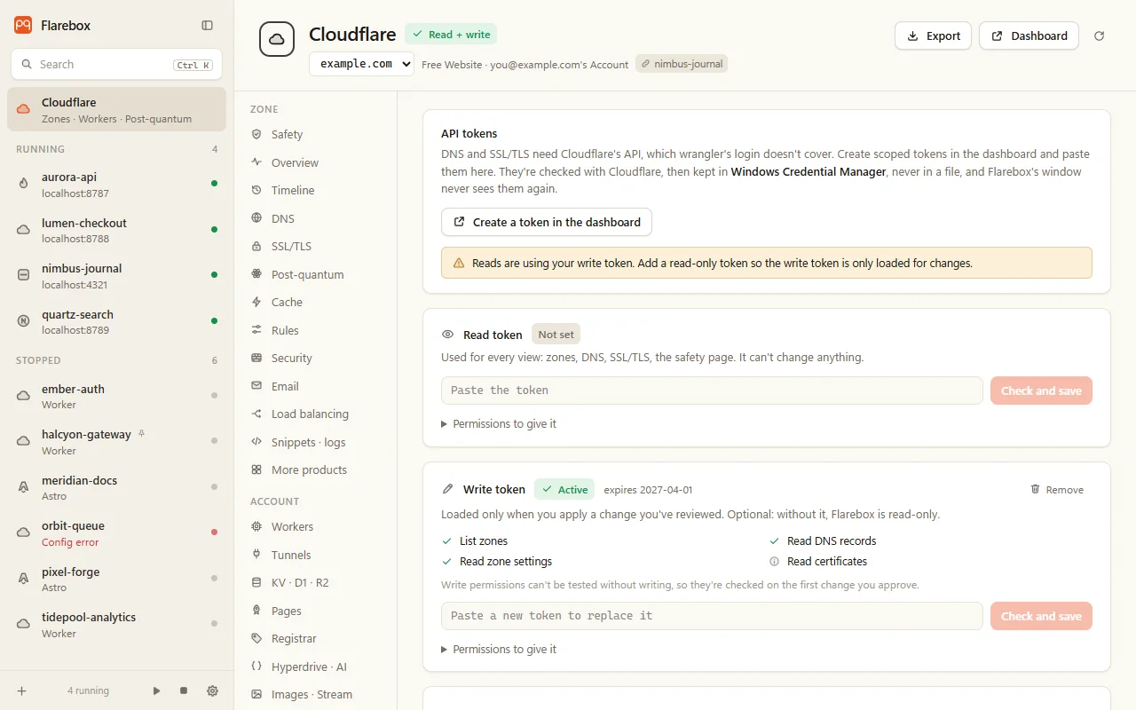This screenshot has height=710, width=1136.
Task: Select the aurora-api running project
Action: (x=116, y=185)
